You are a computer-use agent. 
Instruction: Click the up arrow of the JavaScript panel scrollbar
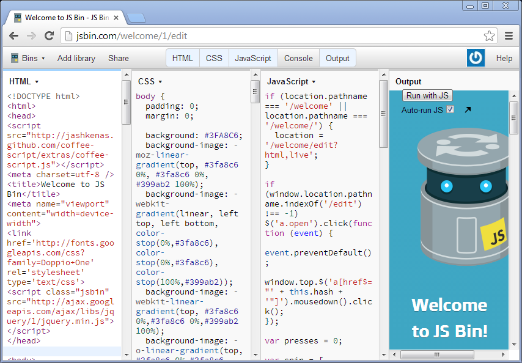coord(383,75)
